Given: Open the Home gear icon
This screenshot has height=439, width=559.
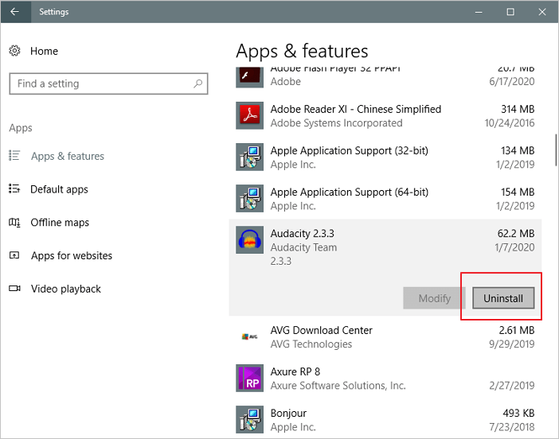Looking at the screenshot, I should click(x=14, y=51).
